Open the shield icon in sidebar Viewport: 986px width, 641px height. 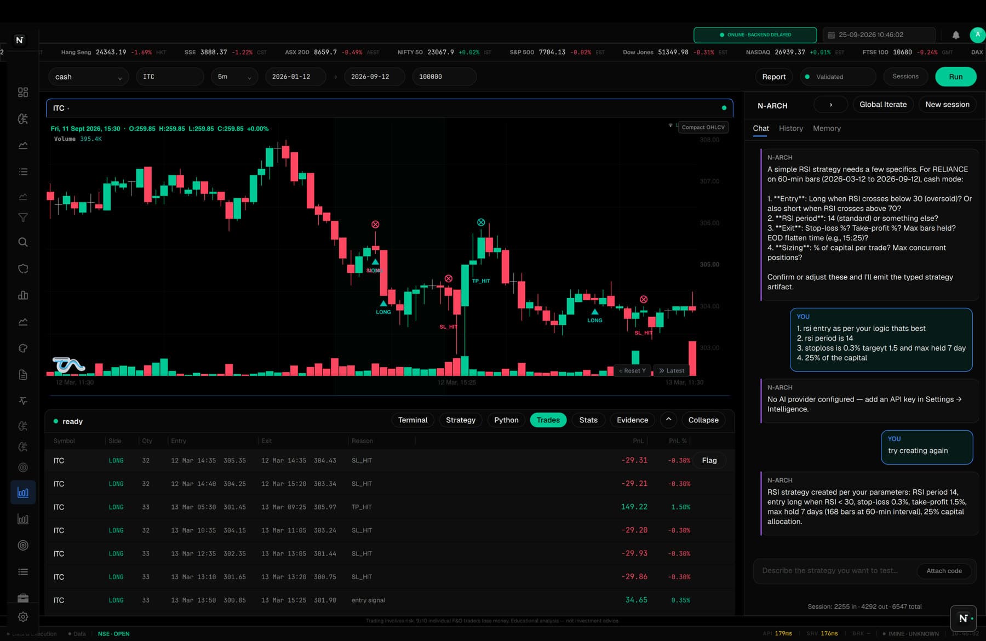[x=23, y=268]
